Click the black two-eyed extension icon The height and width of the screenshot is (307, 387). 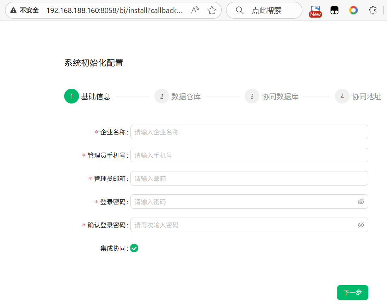[334, 11]
